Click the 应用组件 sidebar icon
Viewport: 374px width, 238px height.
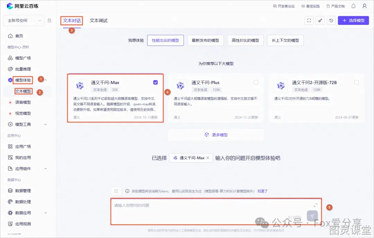pos(10,169)
